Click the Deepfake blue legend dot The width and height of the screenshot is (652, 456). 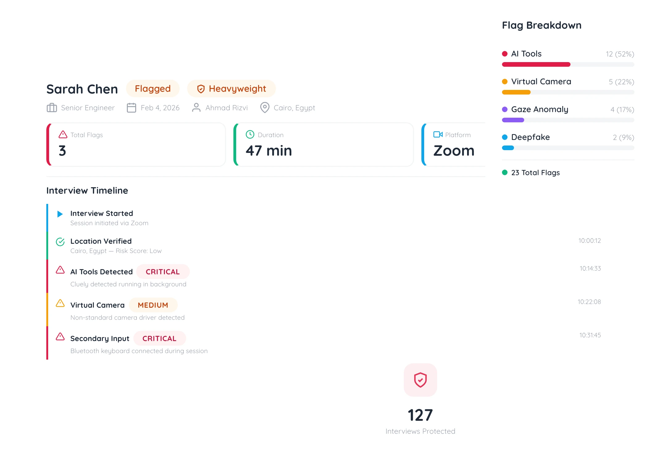click(x=505, y=137)
